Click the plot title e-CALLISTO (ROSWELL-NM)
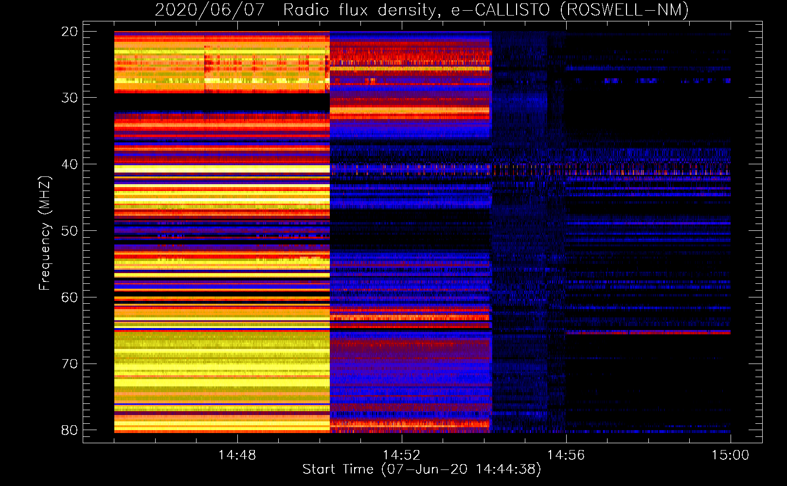 tap(570, 10)
